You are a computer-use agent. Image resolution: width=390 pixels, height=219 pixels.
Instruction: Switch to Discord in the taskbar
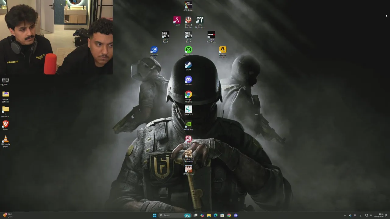(x=236, y=215)
